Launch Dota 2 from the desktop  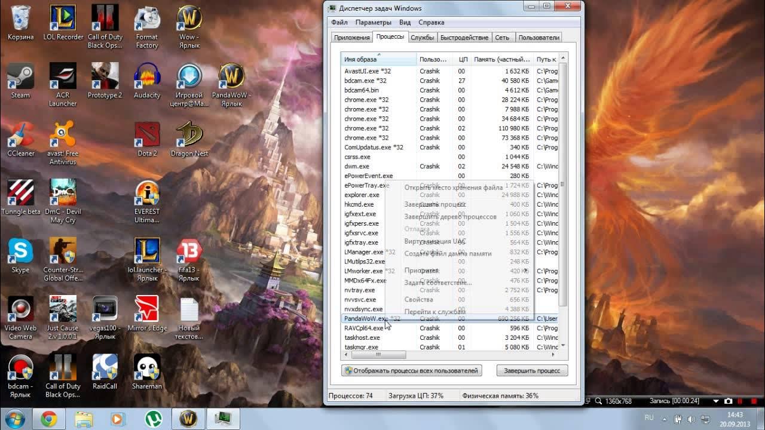(147, 140)
